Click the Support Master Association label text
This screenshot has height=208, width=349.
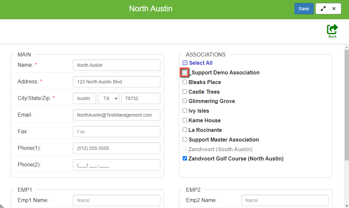[224, 140]
